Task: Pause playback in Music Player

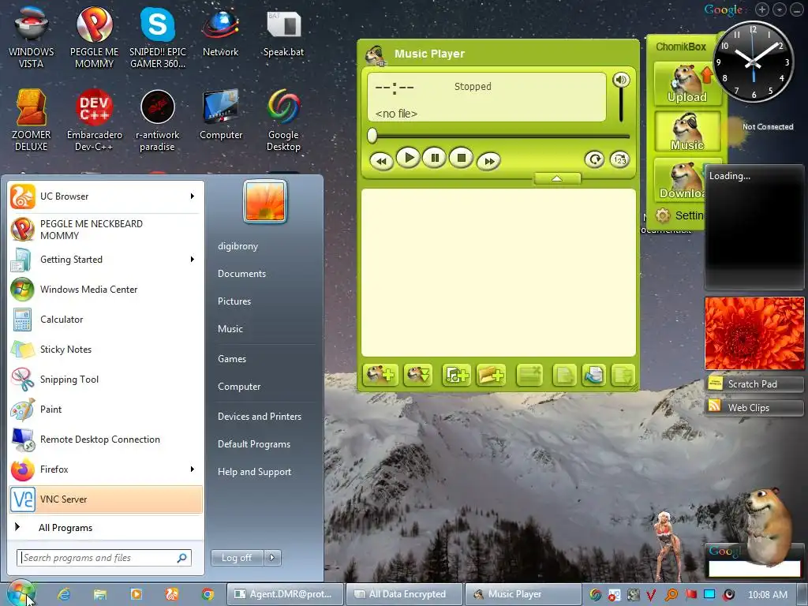Action: 435,158
